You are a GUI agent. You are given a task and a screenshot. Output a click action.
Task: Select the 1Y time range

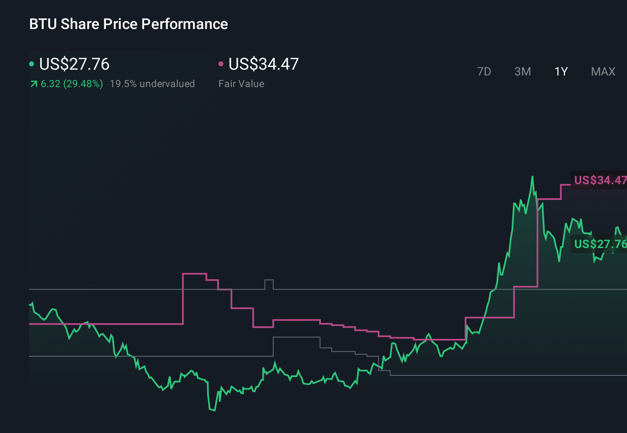click(561, 71)
